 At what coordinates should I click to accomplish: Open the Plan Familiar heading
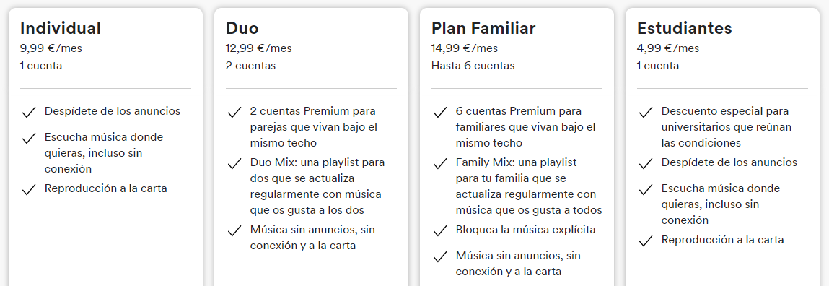(x=483, y=27)
